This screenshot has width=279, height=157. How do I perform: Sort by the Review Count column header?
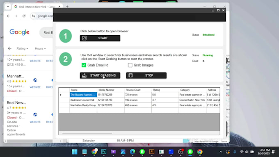click(138, 90)
